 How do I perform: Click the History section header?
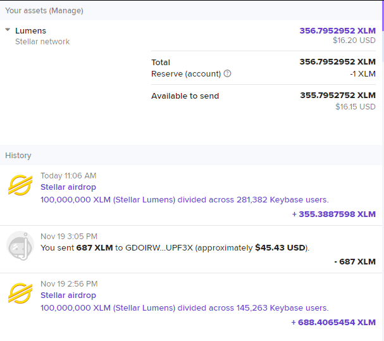(18, 155)
